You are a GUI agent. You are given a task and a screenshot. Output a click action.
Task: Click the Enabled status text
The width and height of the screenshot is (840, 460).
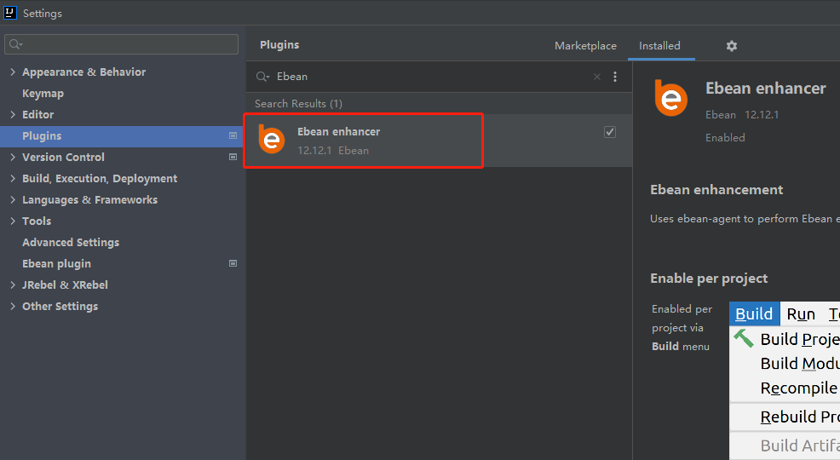(x=725, y=138)
